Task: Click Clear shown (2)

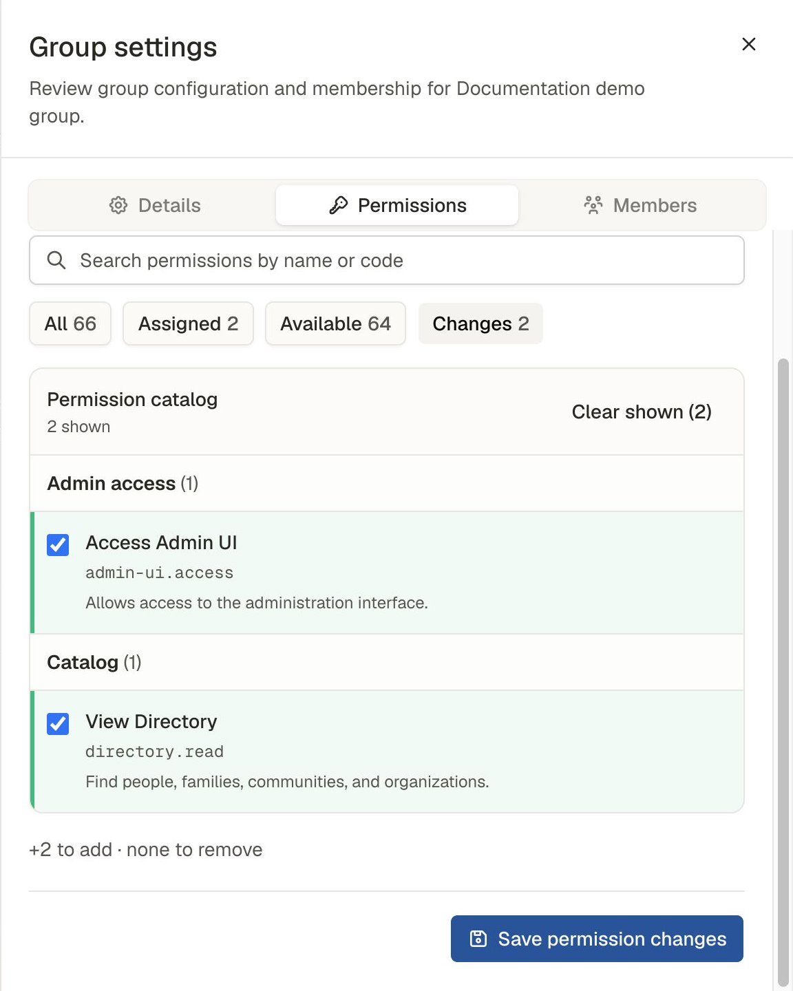Action: coord(642,412)
